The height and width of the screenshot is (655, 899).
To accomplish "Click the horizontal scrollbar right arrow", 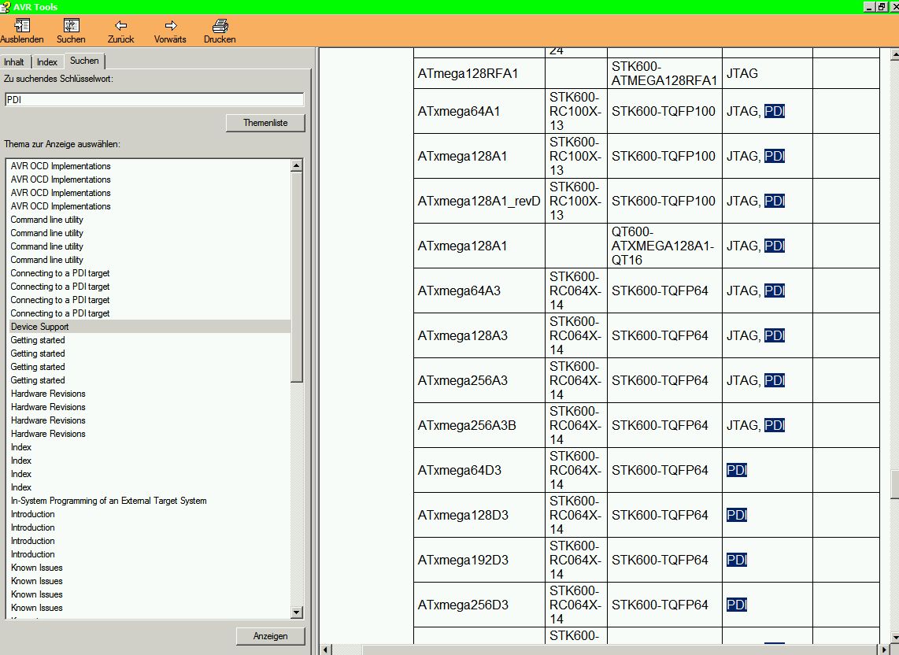I will coord(883,649).
